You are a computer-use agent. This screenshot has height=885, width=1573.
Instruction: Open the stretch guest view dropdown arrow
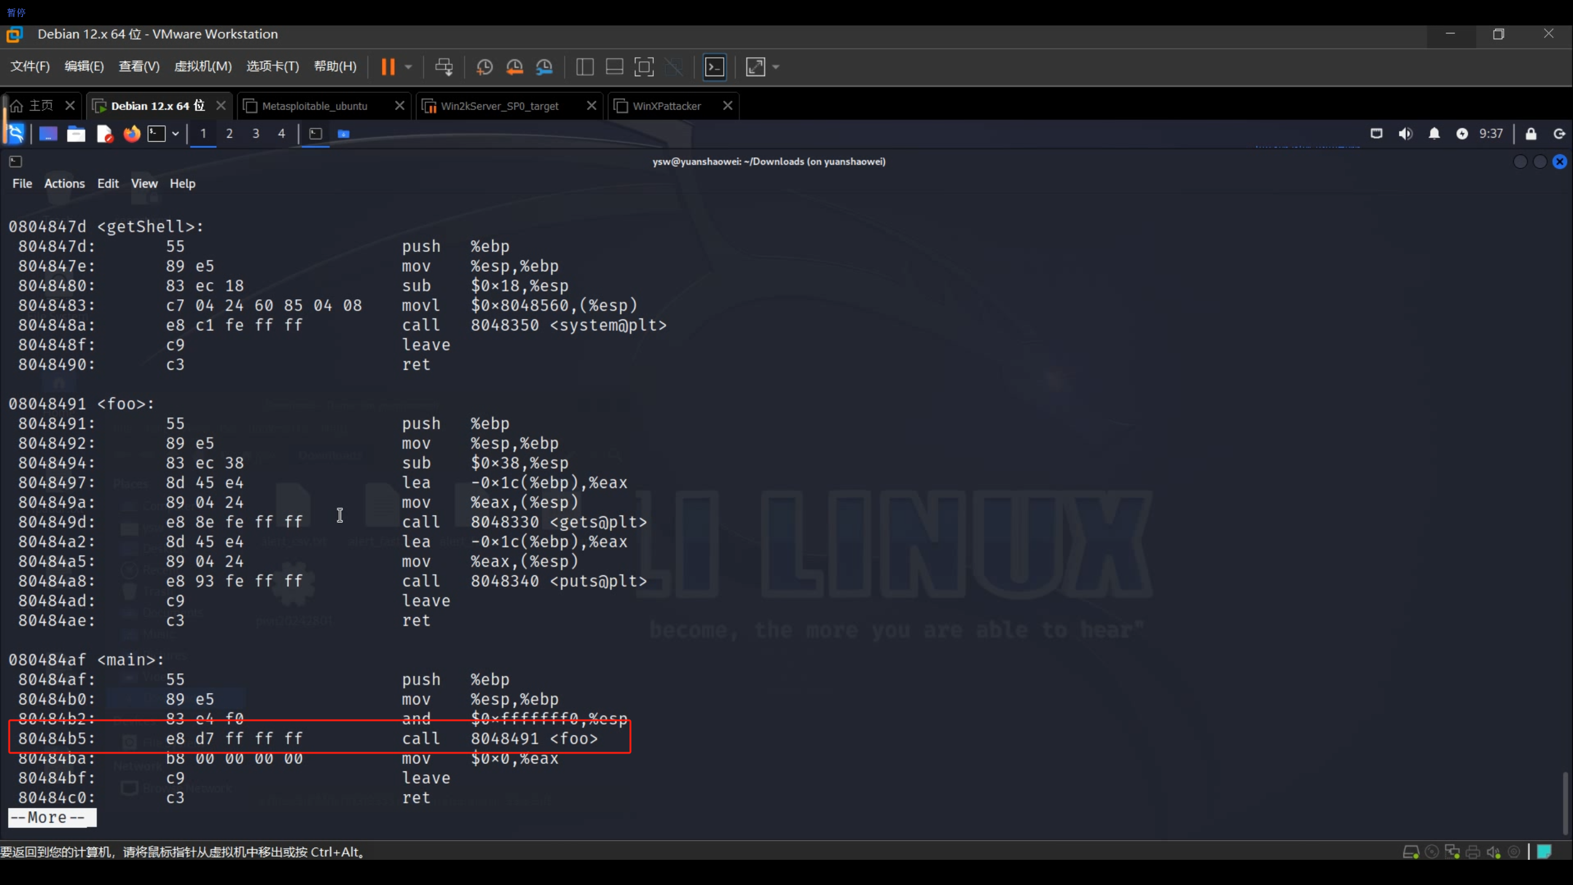pos(776,66)
